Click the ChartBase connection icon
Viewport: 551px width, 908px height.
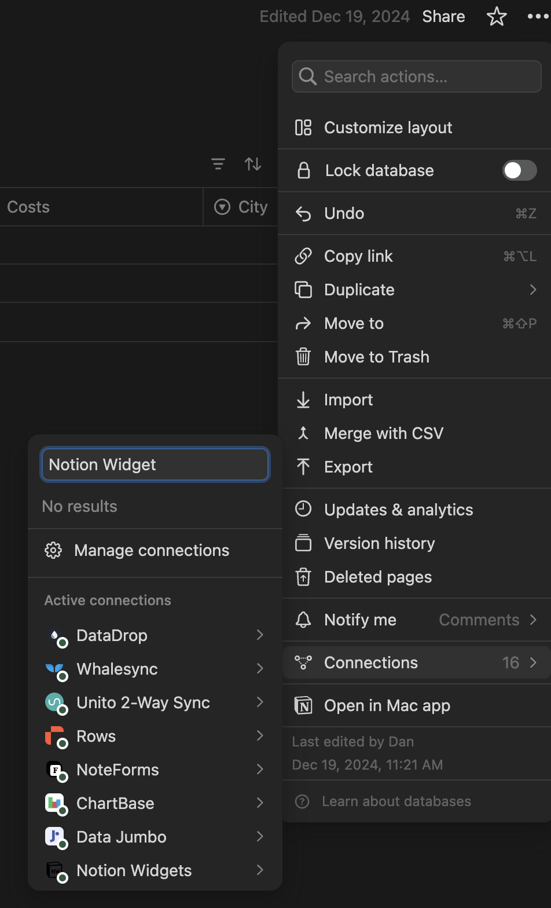point(54,803)
